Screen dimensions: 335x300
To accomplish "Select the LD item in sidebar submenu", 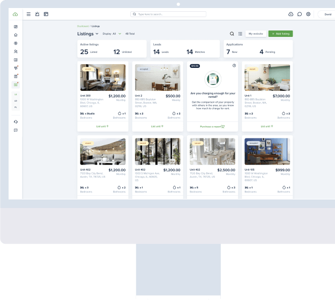I will click(x=16, y=101).
